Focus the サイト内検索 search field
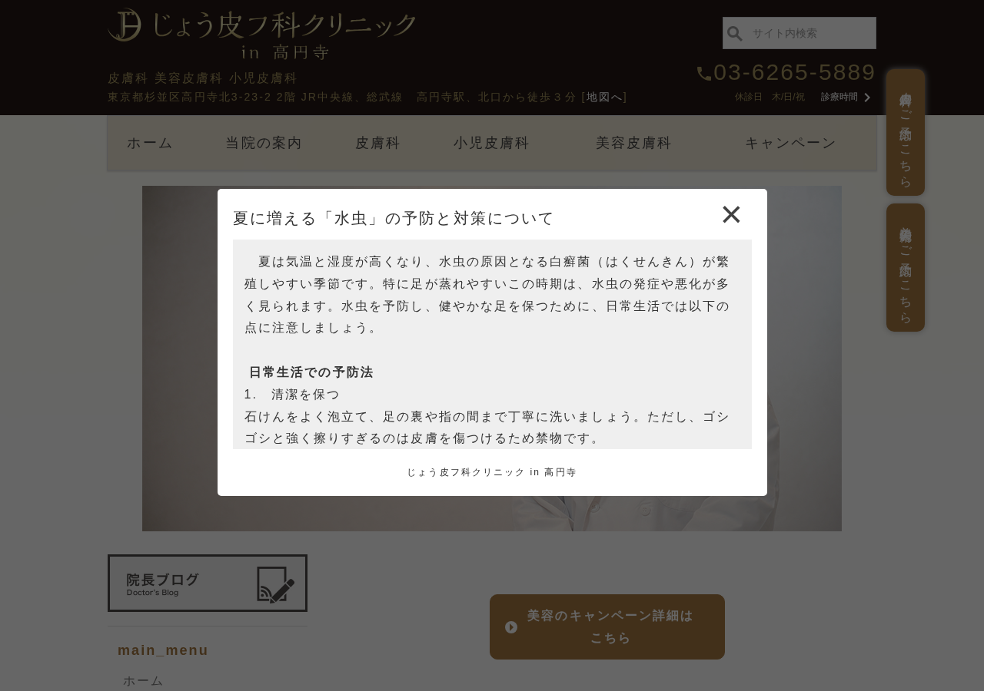Screen dimensions: 984x691 click(799, 33)
